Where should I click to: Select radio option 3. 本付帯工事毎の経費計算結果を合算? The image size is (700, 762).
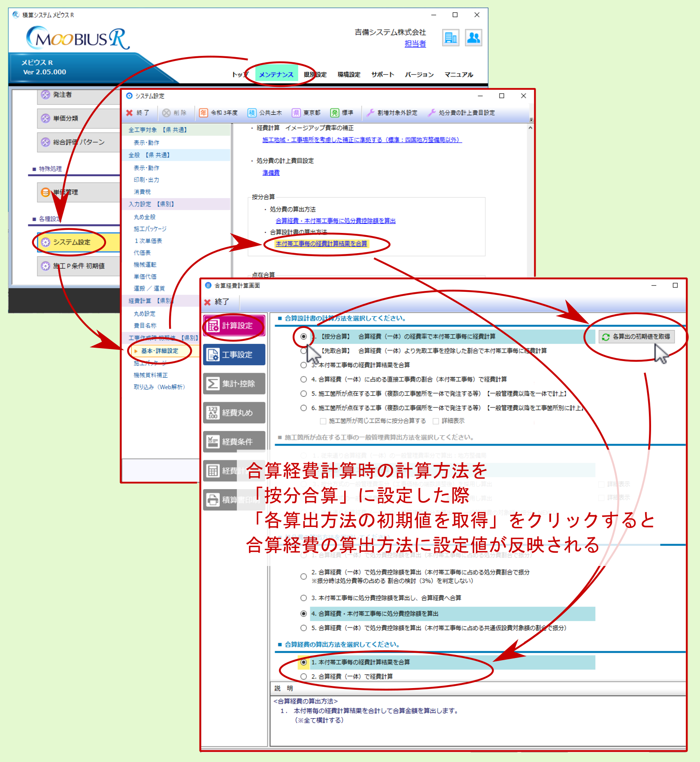pyautogui.click(x=303, y=365)
